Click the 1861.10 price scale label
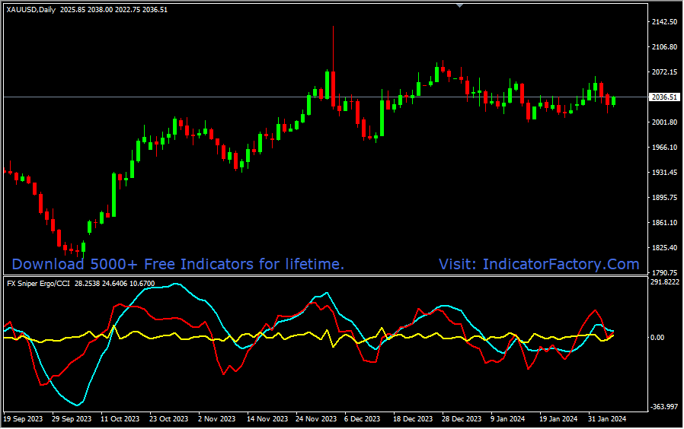The height and width of the screenshot is (429, 684). [x=664, y=223]
